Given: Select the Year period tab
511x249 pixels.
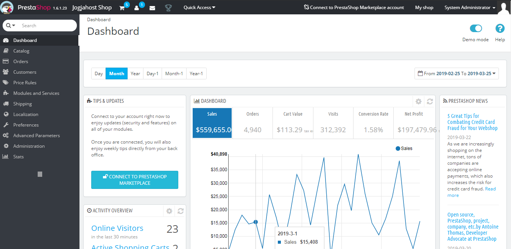Looking at the screenshot, I should click(x=135, y=74).
